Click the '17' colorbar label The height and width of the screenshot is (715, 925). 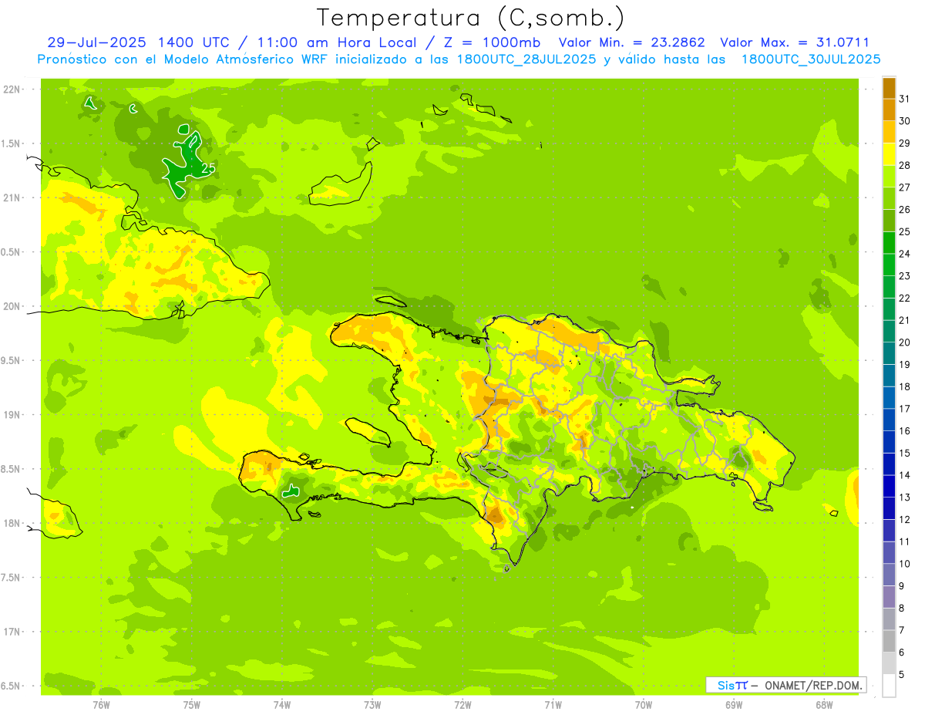tap(904, 409)
